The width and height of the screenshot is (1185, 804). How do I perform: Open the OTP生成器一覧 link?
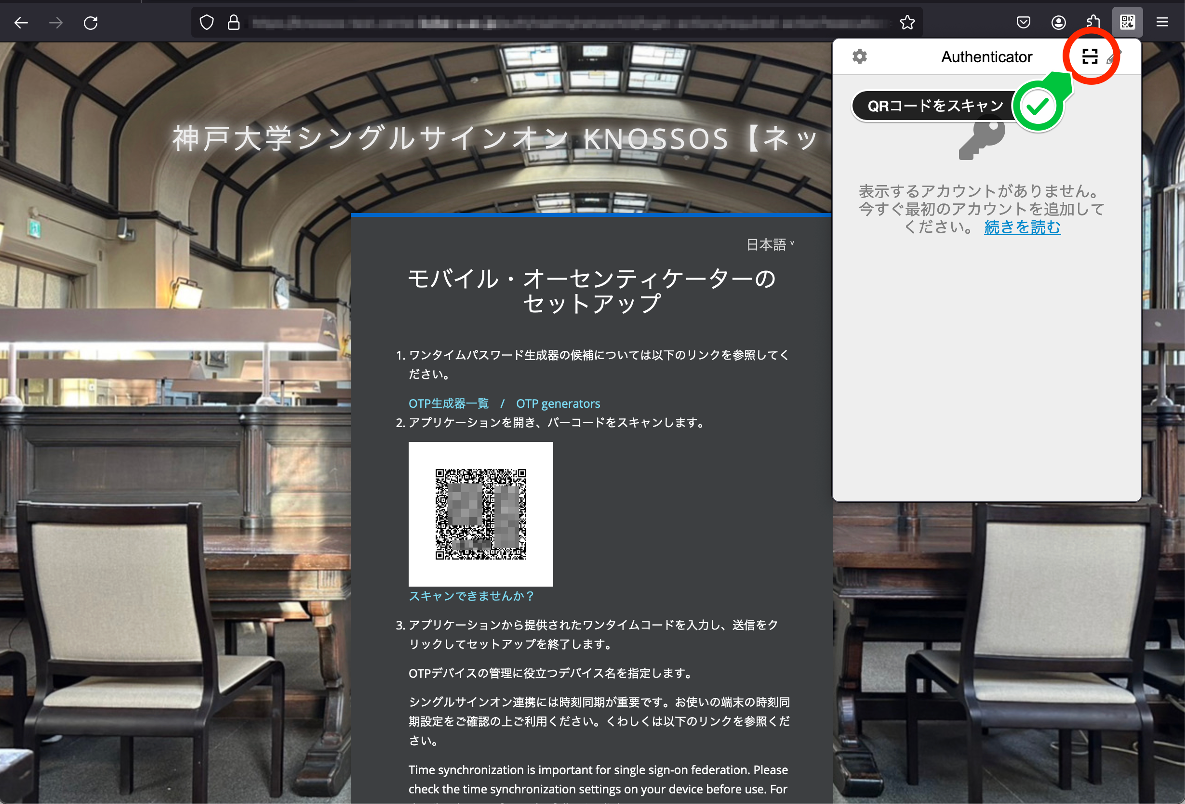pyautogui.click(x=449, y=403)
